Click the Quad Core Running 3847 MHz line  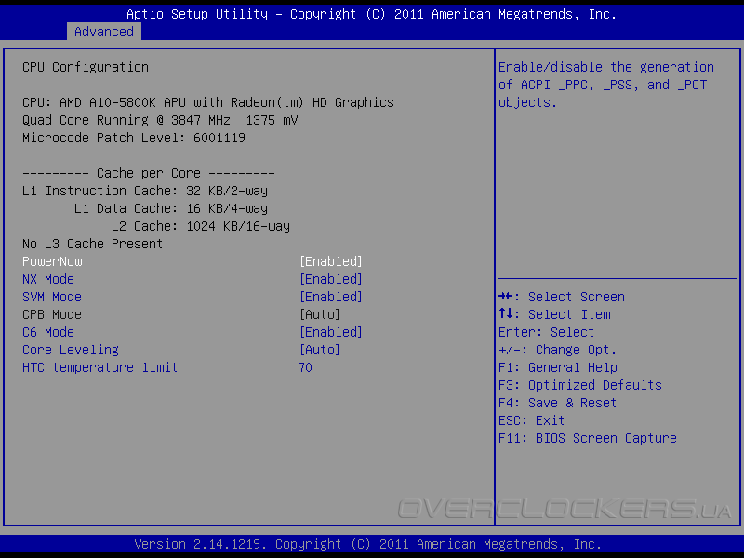coord(160,120)
